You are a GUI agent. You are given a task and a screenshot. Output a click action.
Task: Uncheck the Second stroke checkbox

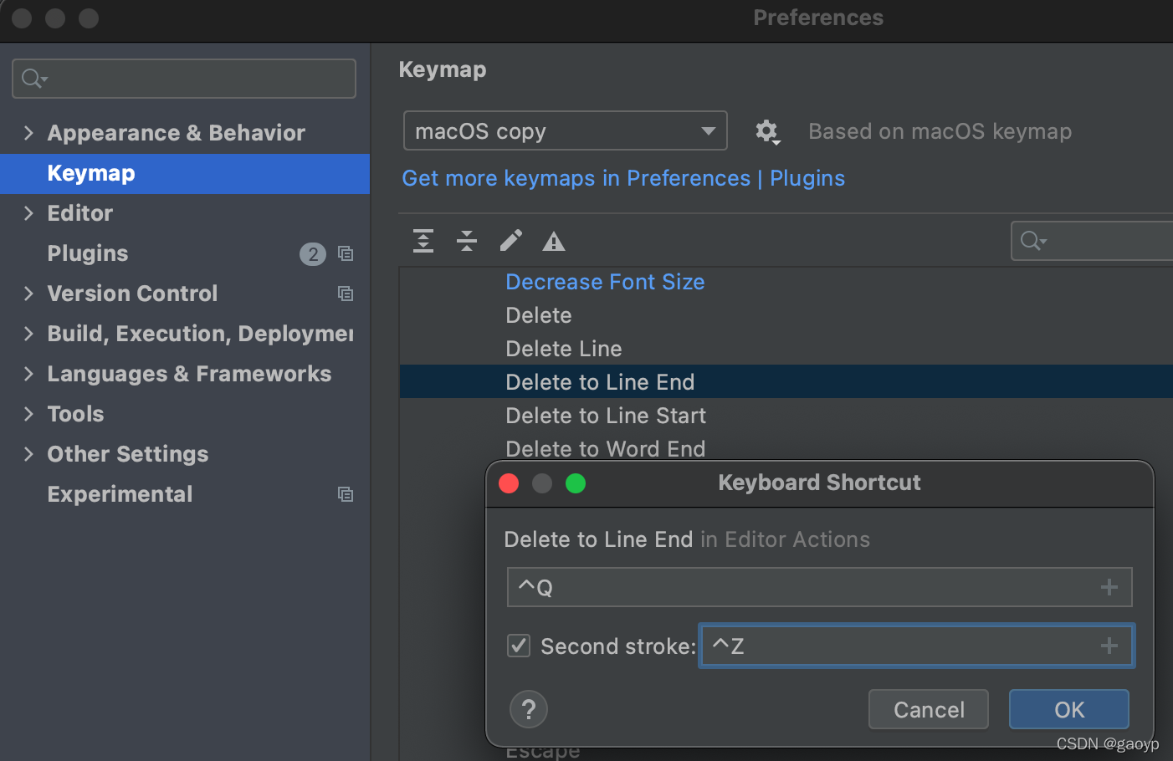pyautogui.click(x=519, y=646)
